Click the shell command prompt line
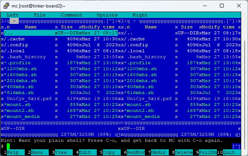Viewport: 248px width, 156px height. tap(113, 146)
